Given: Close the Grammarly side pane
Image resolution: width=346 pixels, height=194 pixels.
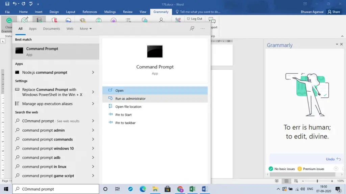Looking at the screenshot, I should pos(341,44).
